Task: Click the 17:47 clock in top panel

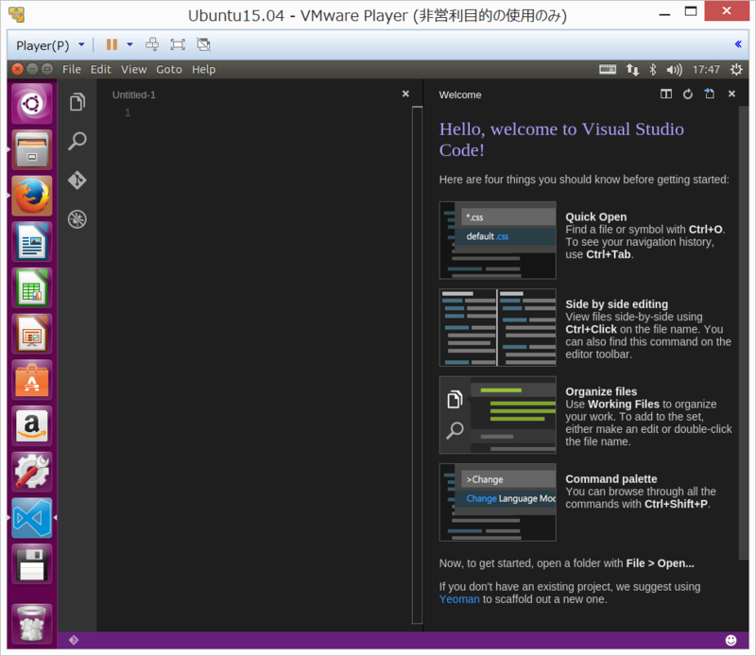Action: coord(706,69)
